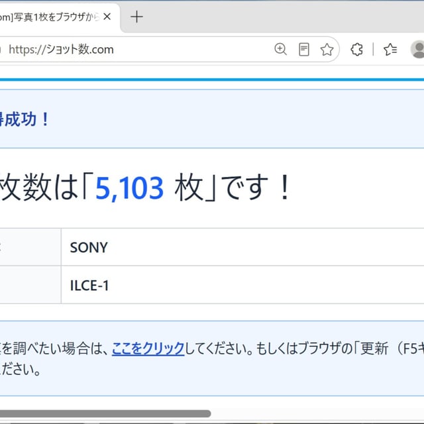Select the 成功！ heading text
424x424 pixels.
tap(26, 119)
